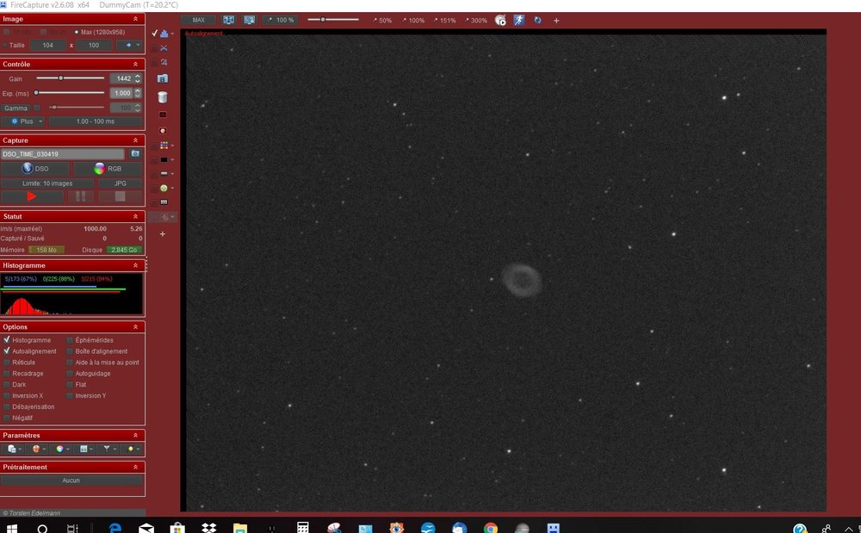Collapse the Options panel
The image size is (861, 533).
(x=136, y=326)
